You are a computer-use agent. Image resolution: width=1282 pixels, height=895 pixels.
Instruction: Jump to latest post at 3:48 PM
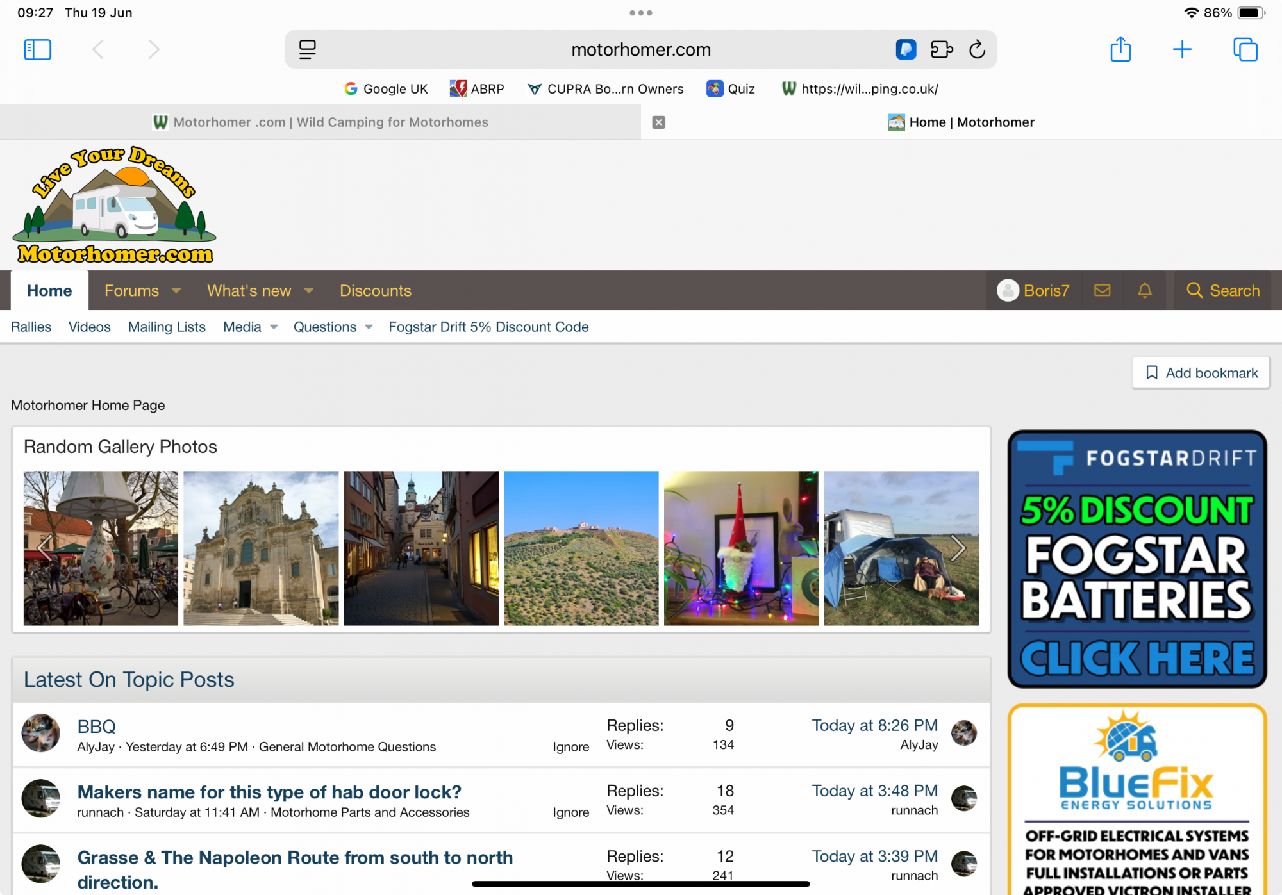pyautogui.click(x=874, y=791)
